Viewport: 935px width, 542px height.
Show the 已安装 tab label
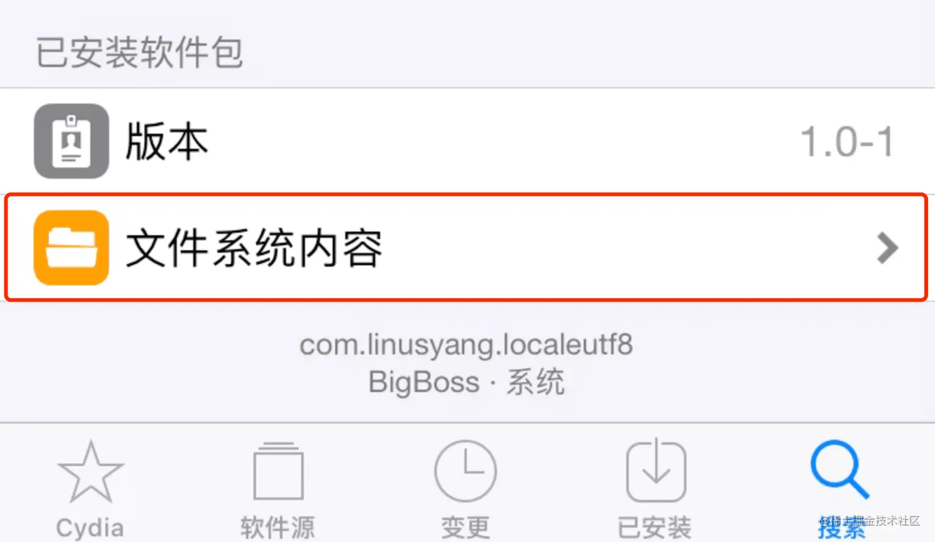pyautogui.click(x=654, y=528)
